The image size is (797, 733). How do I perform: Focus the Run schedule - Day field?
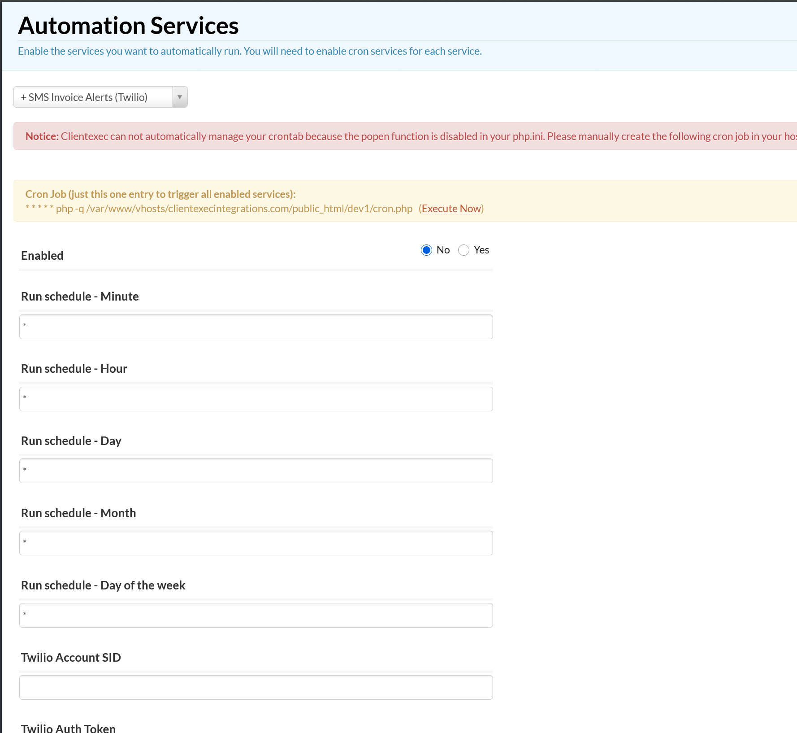256,471
